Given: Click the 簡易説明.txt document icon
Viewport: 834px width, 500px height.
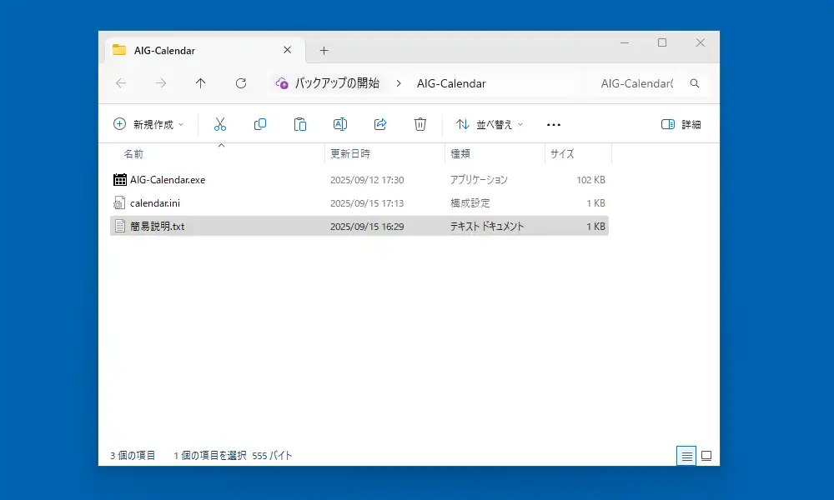Looking at the screenshot, I should tap(120, 227).
